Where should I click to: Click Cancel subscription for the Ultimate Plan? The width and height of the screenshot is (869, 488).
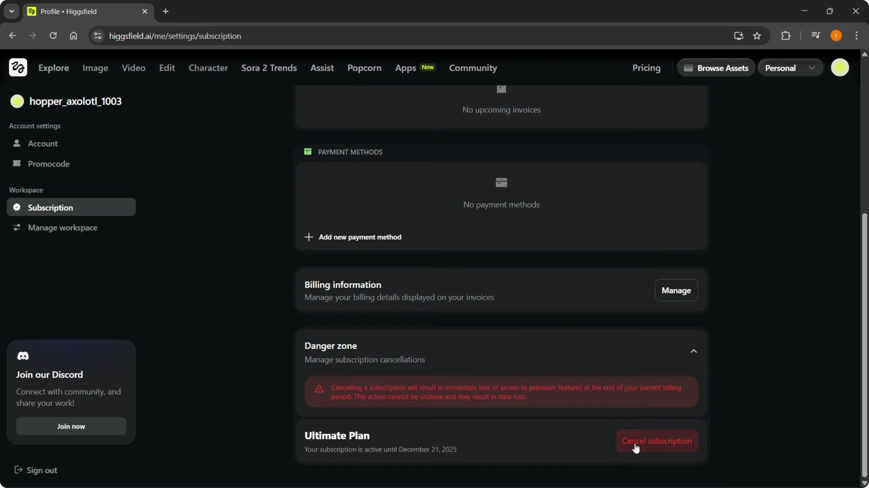[x=657, y=441]
